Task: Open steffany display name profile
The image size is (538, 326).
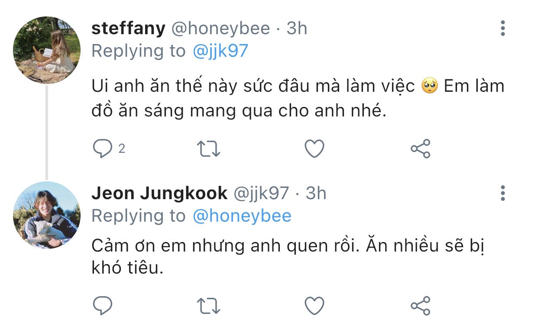Action: (x=129, y=29)
